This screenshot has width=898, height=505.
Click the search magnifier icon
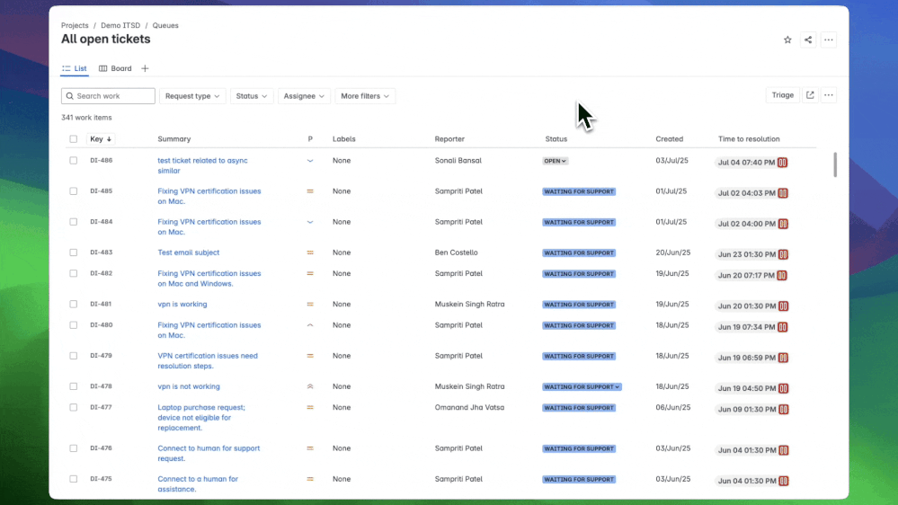[70, 96]
